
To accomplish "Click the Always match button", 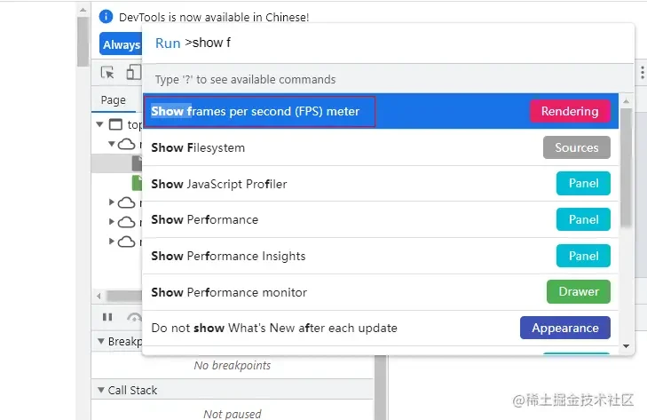I will pyautogui.click(x=121, y=44).
